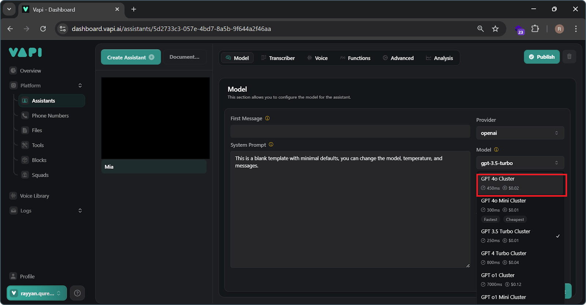This screenshot has height=305, width=586.
Task: Click the dashboard.vapi.ai address bar
Action: click(x=171, y=29)
